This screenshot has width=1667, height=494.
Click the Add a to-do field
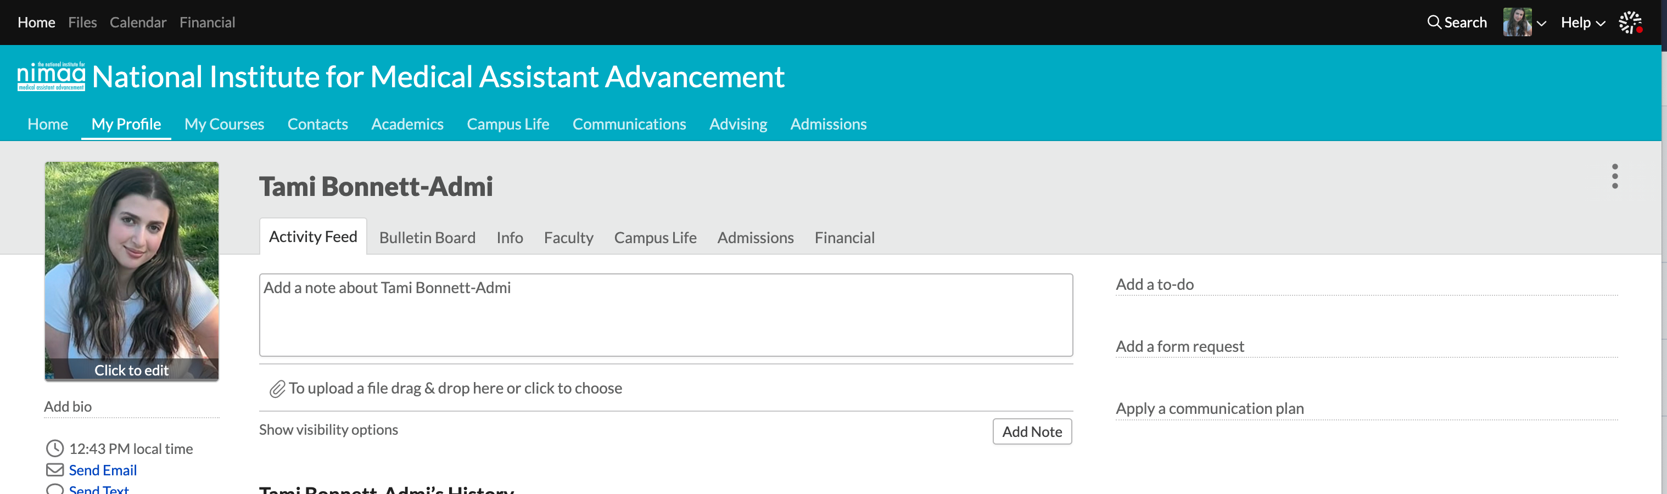click(x=1366, y=284)
